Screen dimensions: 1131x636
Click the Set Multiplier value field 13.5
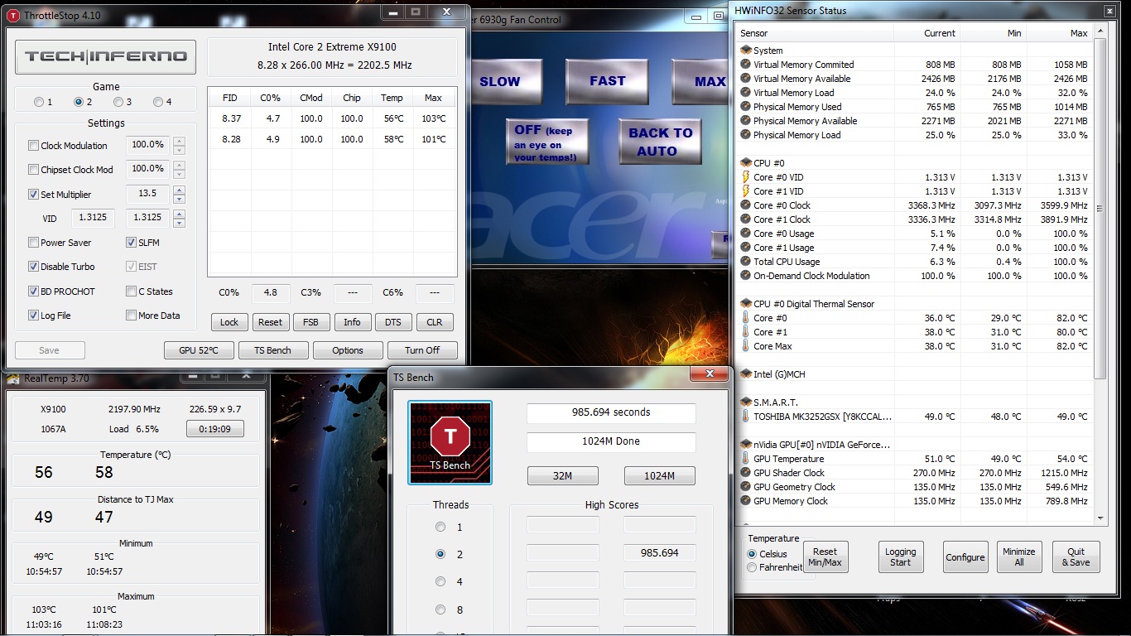(147, 195)
